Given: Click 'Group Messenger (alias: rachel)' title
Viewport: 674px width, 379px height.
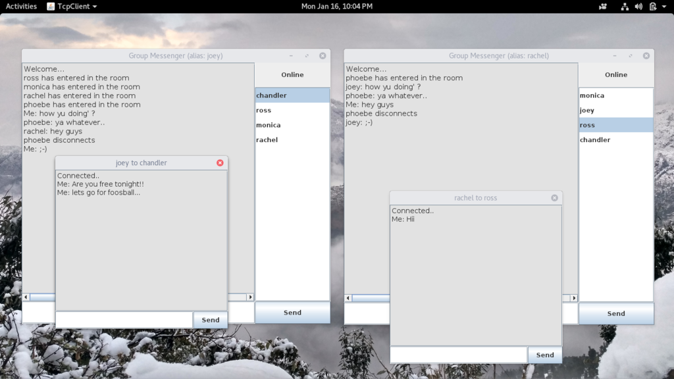Looking at the screenshot, I should click(499, 56).
